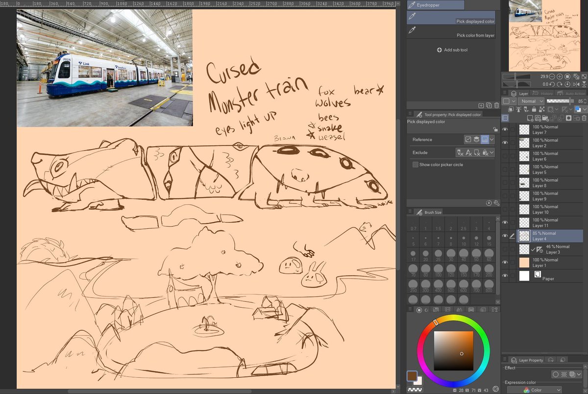Image resolution: width=588 pixels, height=394 pixels.
Task: Delete the selected layer with trash icon
Action: tap(584, 118)
